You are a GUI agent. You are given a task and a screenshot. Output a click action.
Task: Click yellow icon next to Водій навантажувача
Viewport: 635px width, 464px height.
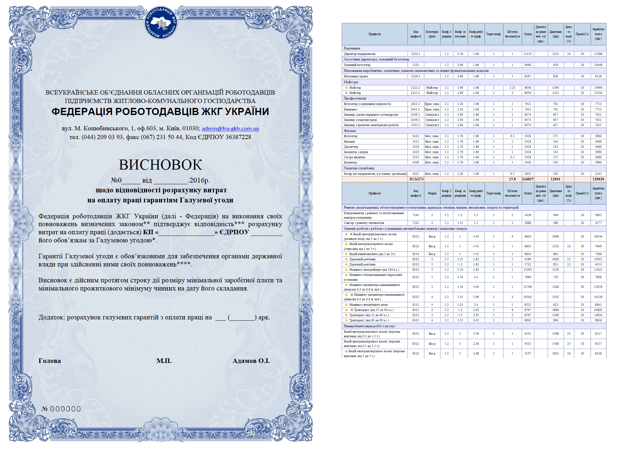coord(346,254)
